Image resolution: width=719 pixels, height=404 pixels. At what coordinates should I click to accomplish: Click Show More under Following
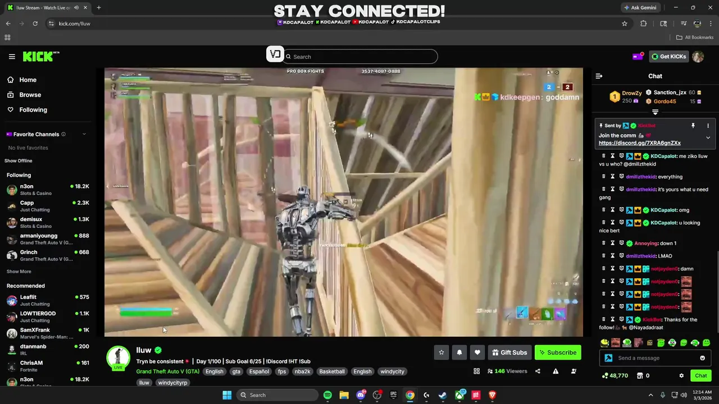pos(19,272)
